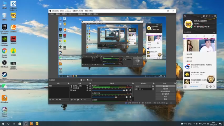Open OBS 编辑(E) menu
The height and width of the screenshot is (126, 224).
pos(58,14)
